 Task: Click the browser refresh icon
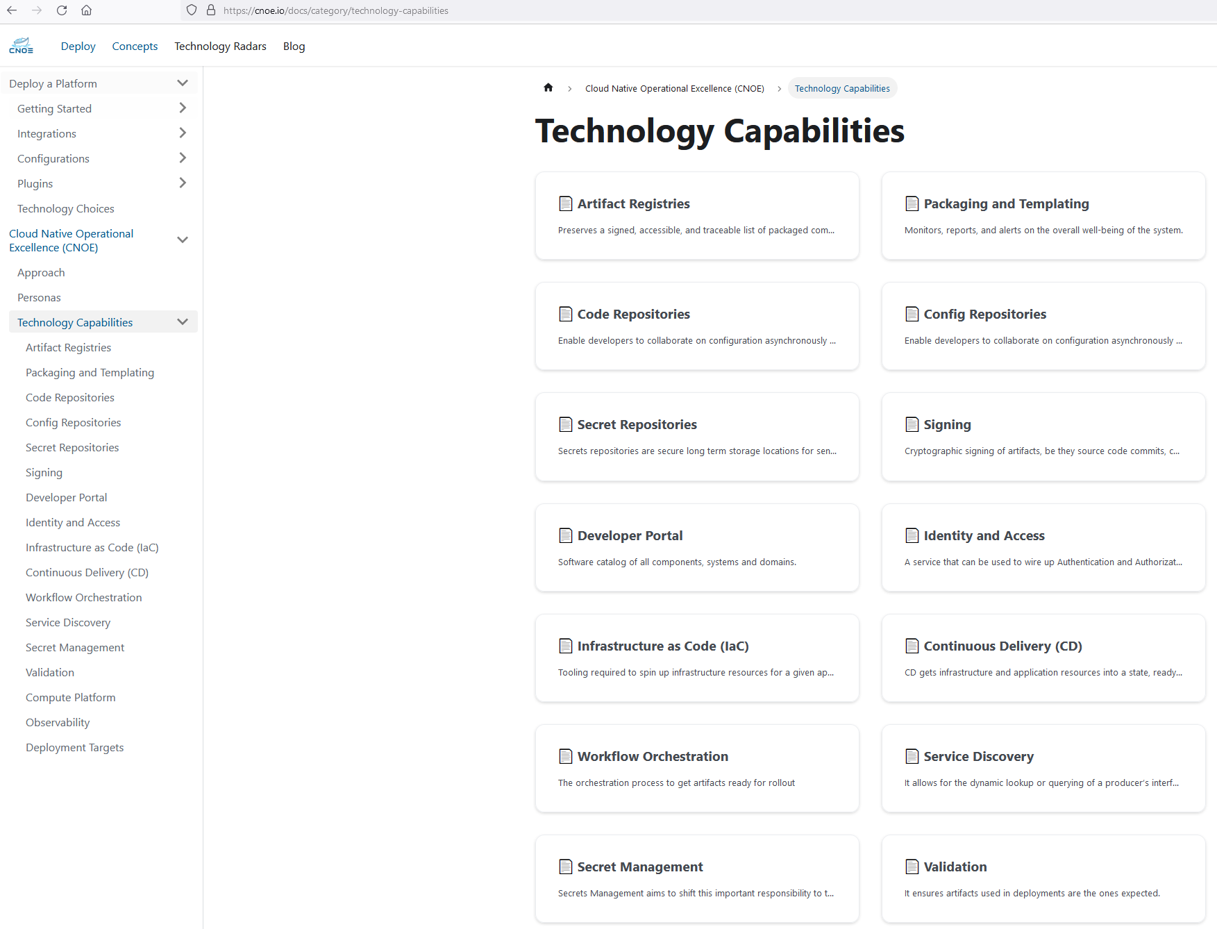(61, 10)
